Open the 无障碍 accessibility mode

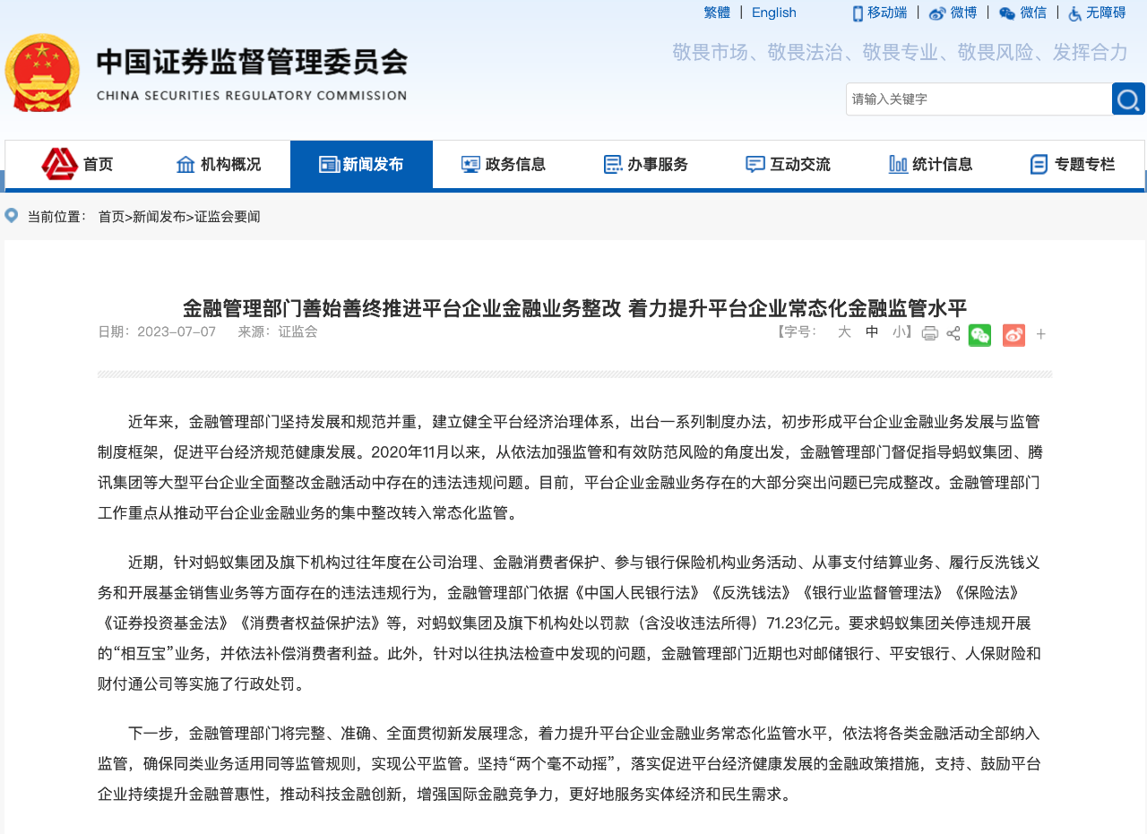pos(1097,13)
